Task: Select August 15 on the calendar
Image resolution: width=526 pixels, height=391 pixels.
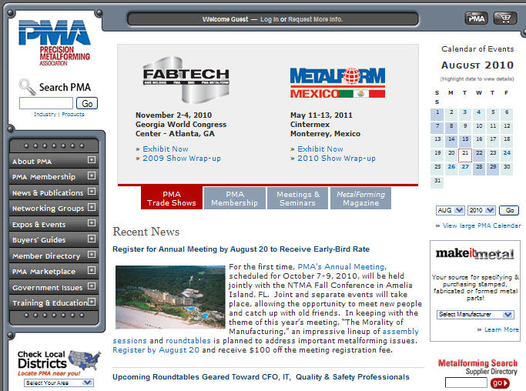Action: coord(465,141)
